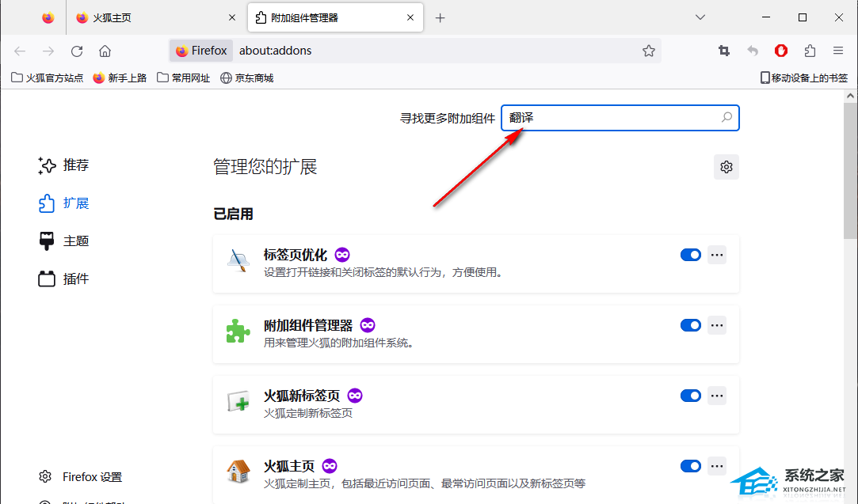This screenshot has height=504, width=858.
Task: Select the 附加组件管理器 tab
Action: (x=335, y=17)
